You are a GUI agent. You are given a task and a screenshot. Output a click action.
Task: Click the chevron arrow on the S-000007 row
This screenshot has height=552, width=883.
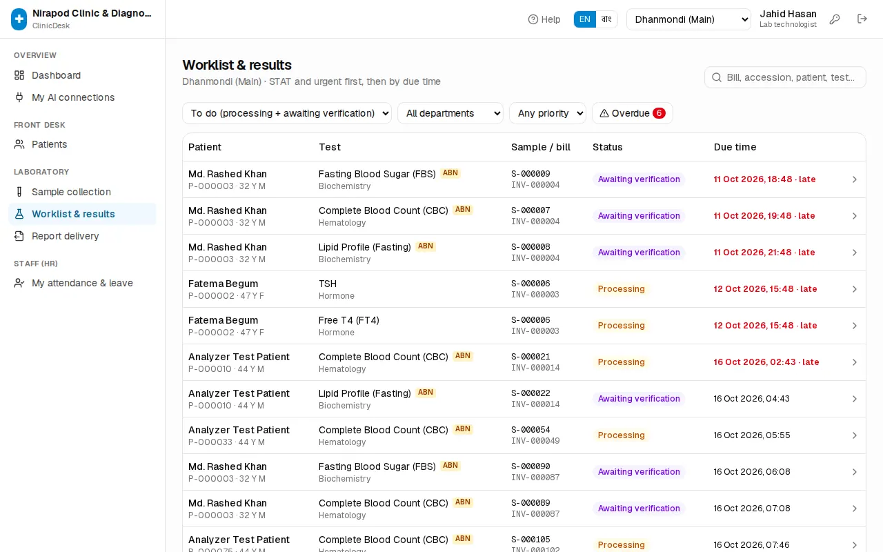855,216
